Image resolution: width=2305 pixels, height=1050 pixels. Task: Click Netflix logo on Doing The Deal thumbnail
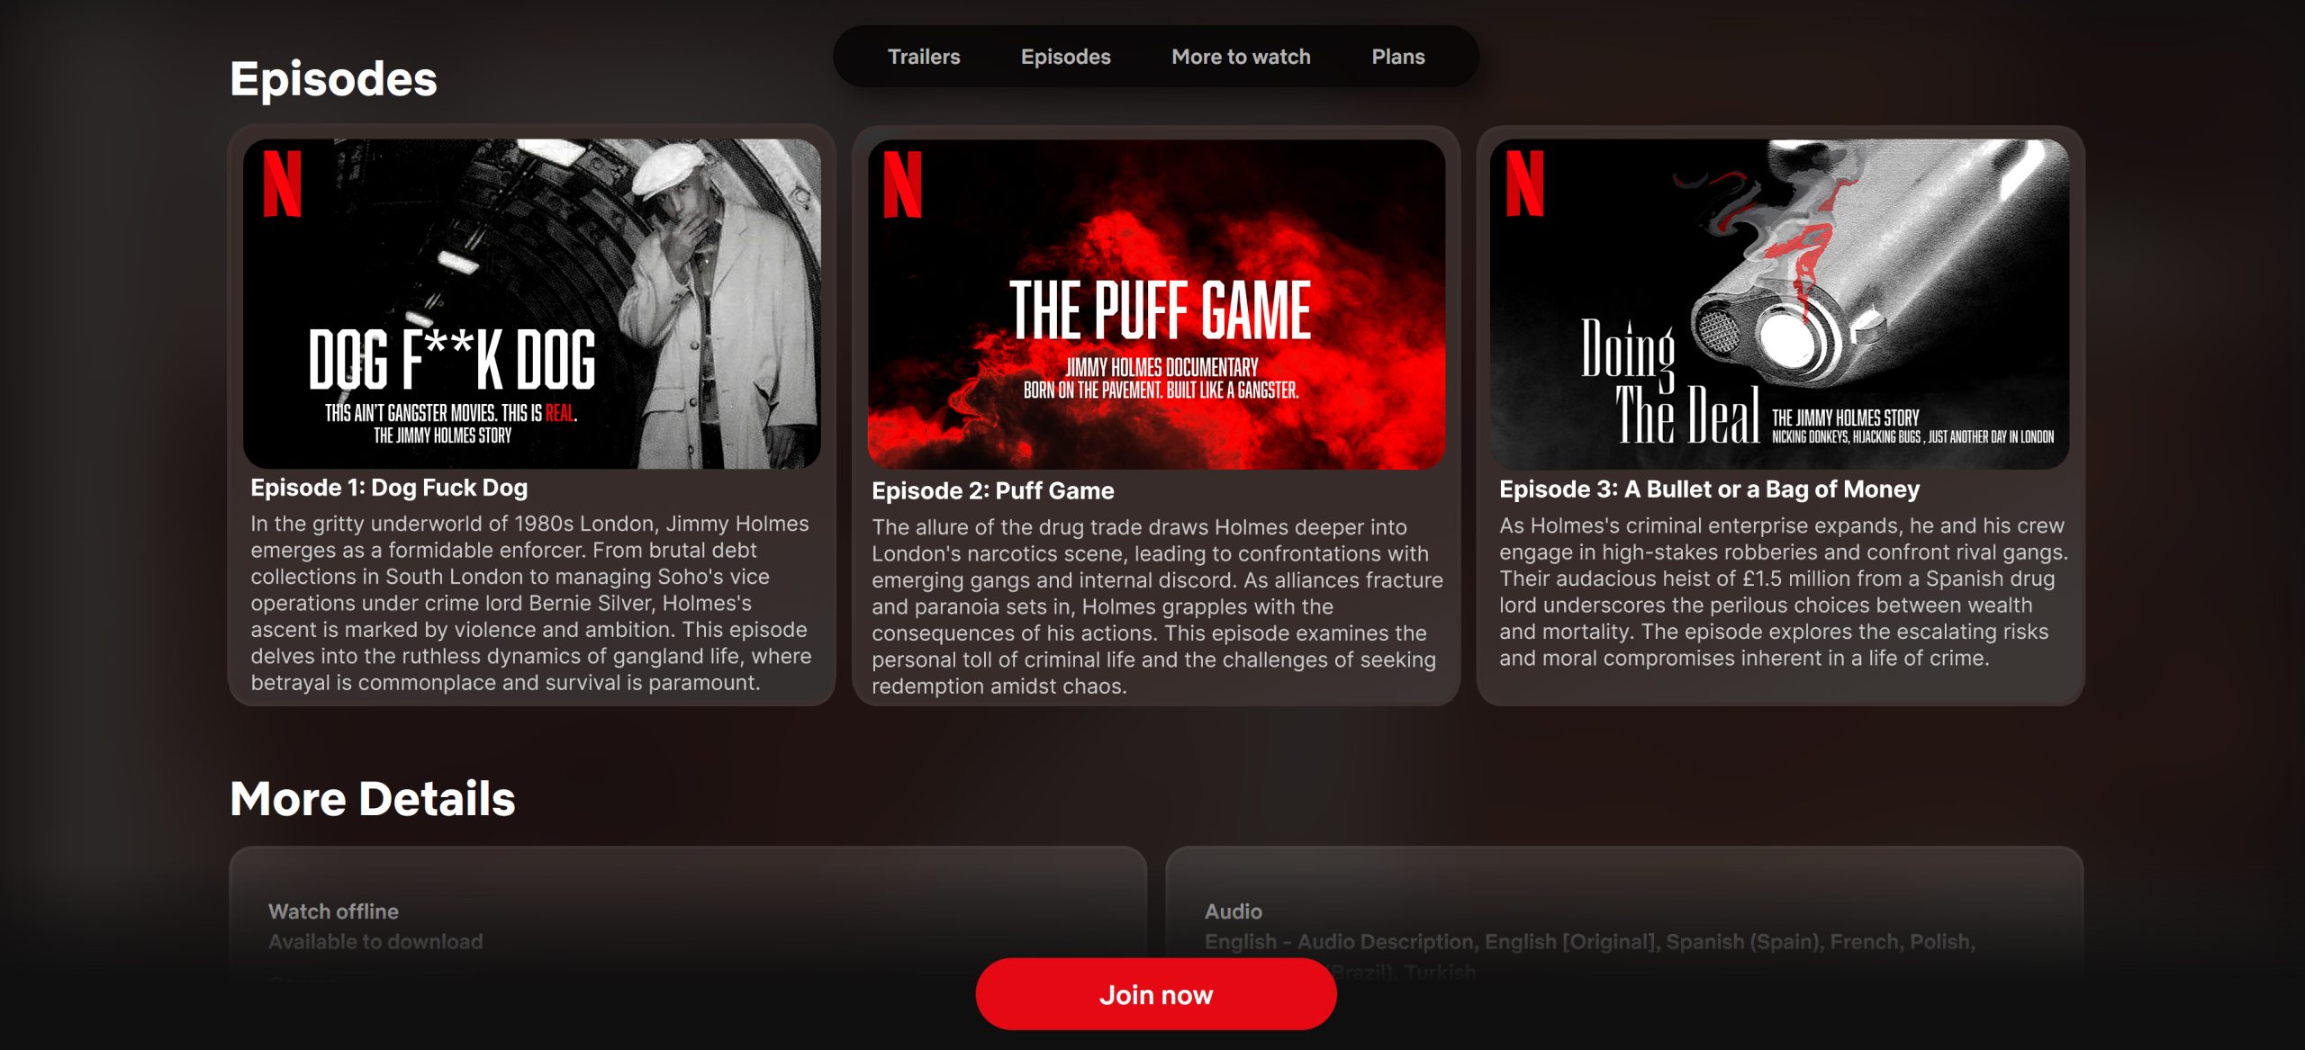[1524, 184]
